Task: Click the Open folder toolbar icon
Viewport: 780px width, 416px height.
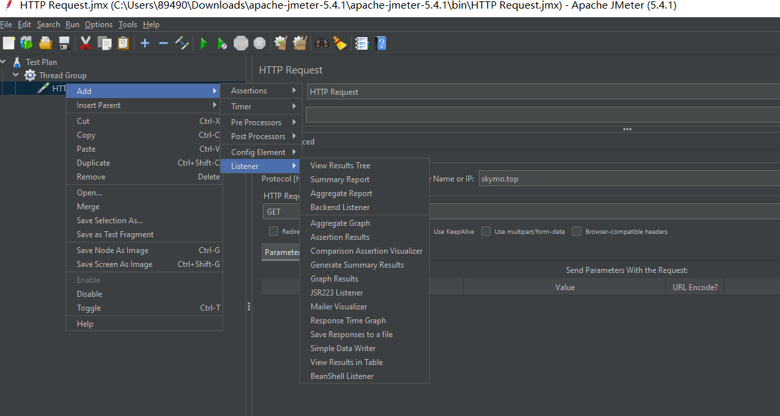Action: pyautogui.click(x=46, y=43)
